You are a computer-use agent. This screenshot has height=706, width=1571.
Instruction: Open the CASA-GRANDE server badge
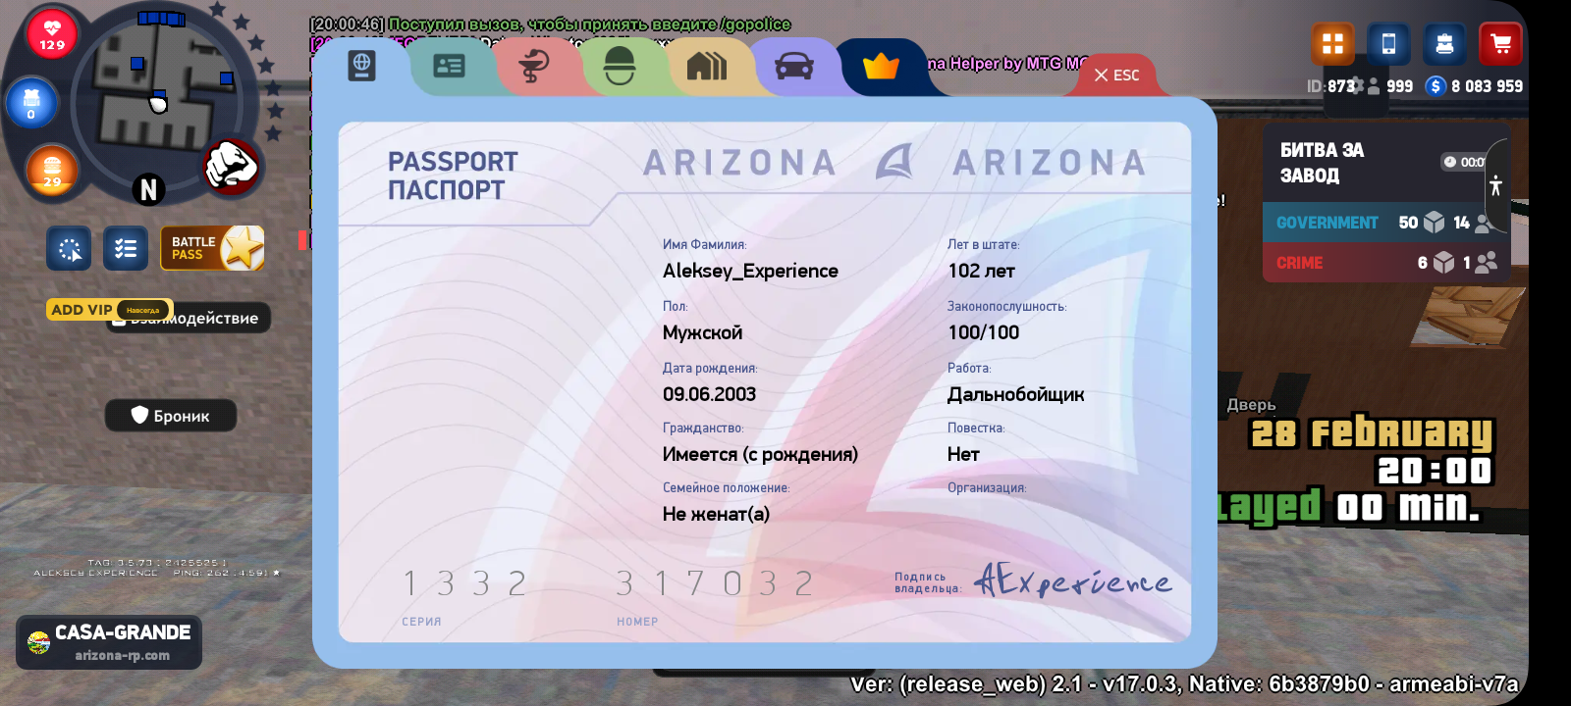109,642
